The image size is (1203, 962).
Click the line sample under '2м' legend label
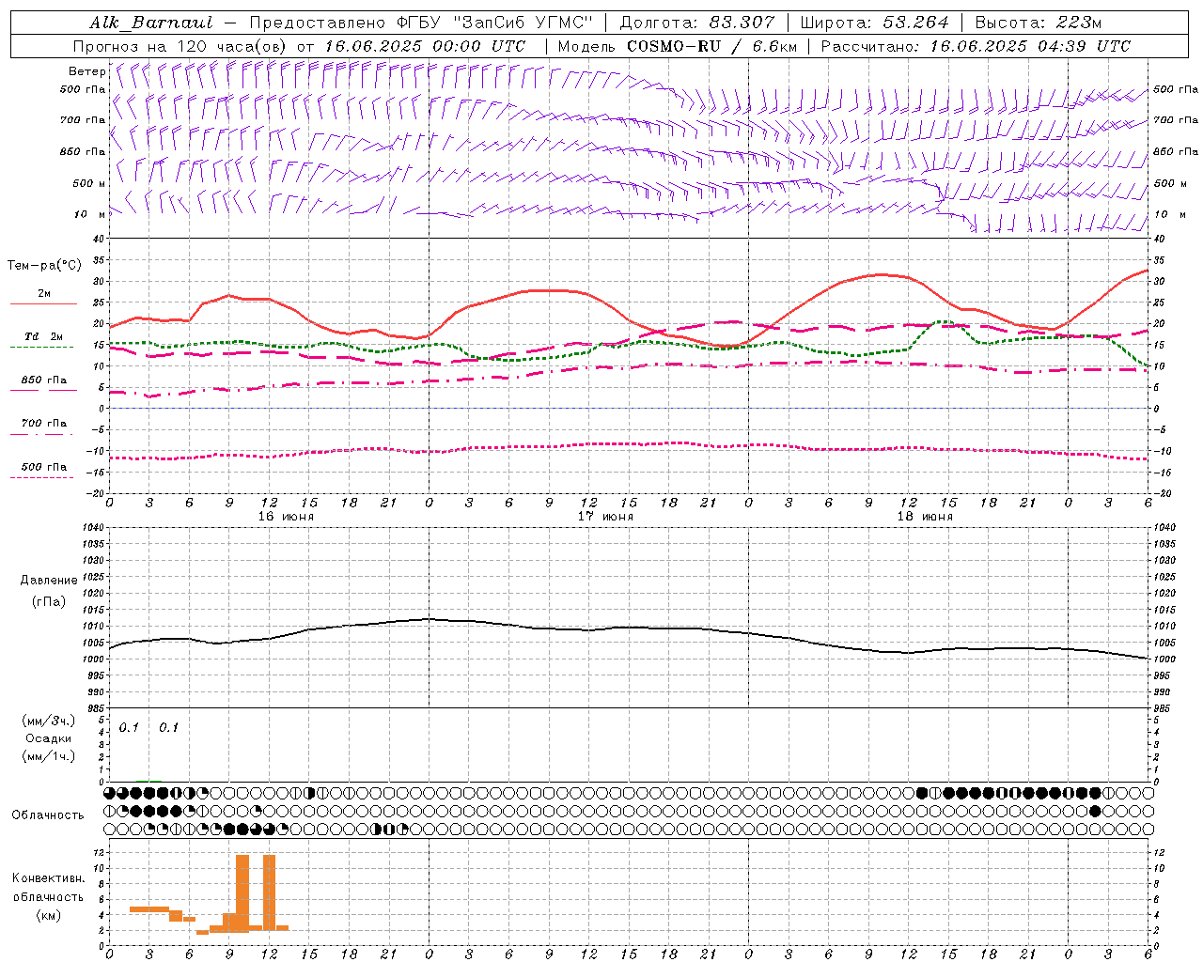tap(43, 304)
